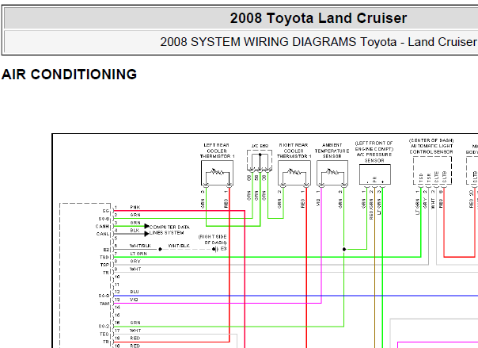This screenshot has height=348, width=478.
Task: Click the 'A/C PRESSURE SENSOR' label
Action: [x=374, y=158]
